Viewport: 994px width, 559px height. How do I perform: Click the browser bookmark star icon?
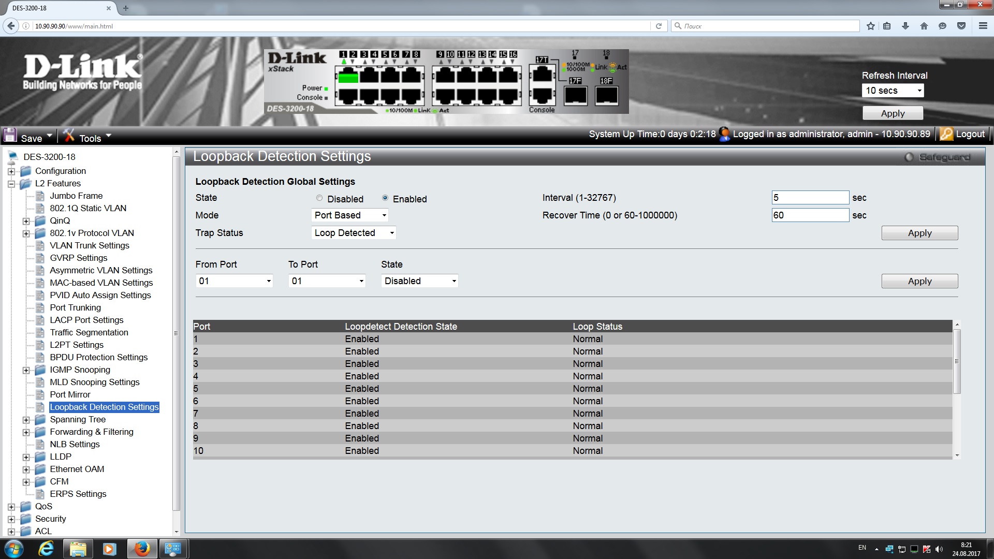point(871,26)
